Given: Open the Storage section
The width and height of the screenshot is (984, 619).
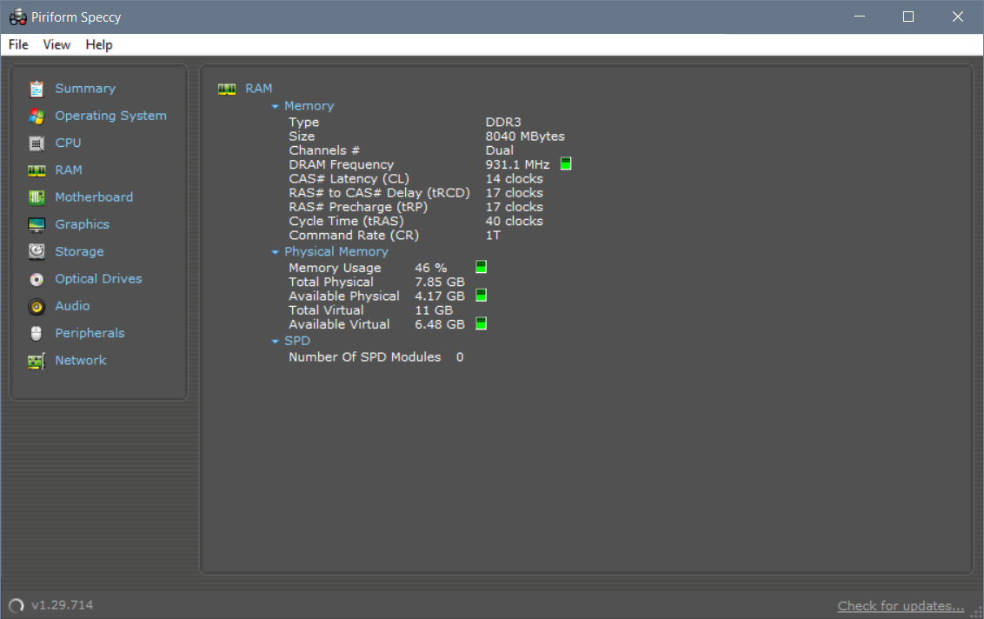Looking at the screenshot, I should tap(80, 251).
